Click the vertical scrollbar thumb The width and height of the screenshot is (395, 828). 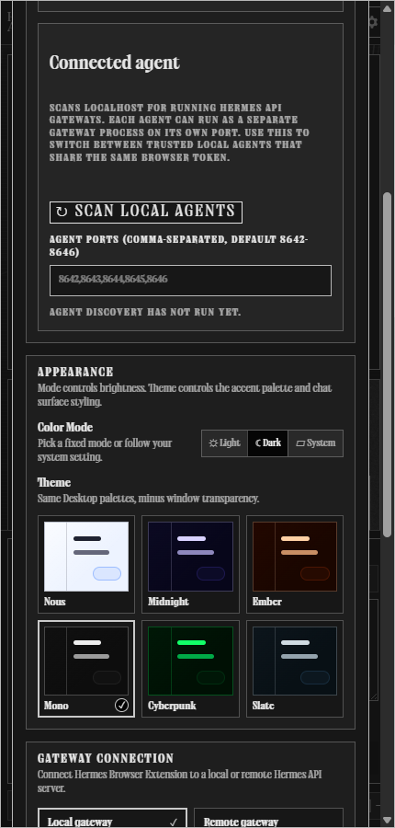click(387, 364)
